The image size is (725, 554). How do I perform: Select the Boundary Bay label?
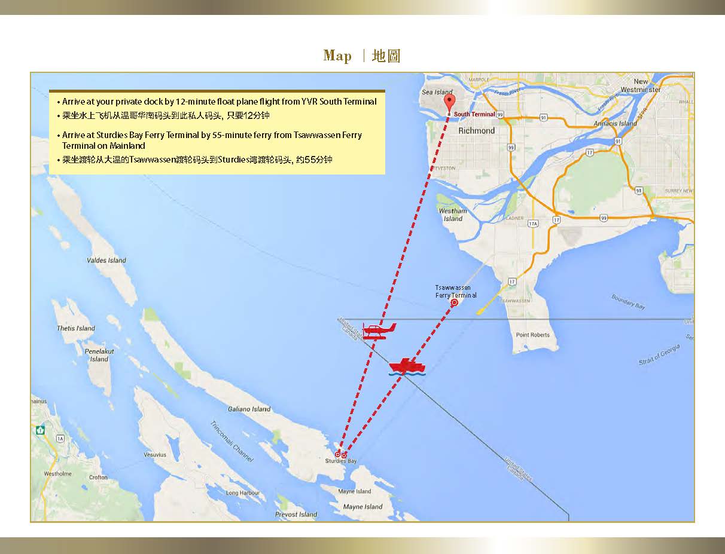point(628,301)
